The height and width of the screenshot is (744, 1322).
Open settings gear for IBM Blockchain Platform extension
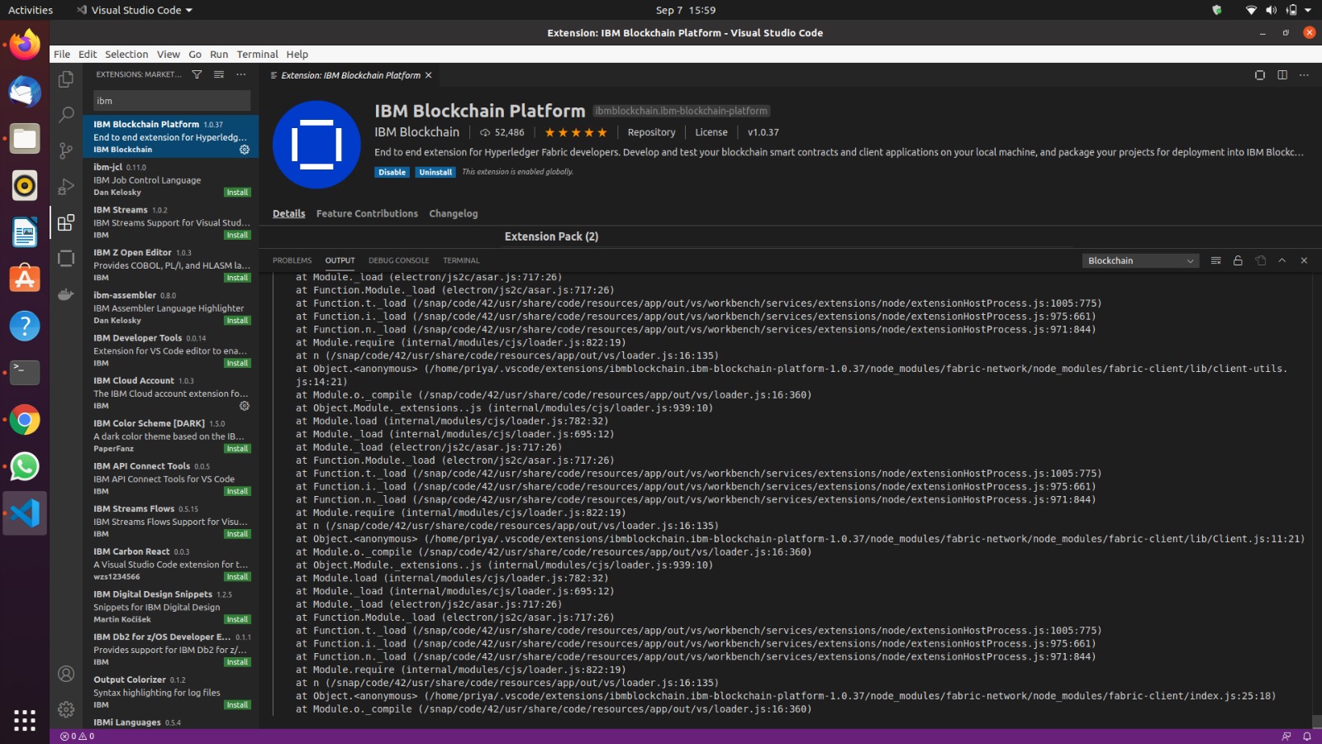(x=245, y=150)
